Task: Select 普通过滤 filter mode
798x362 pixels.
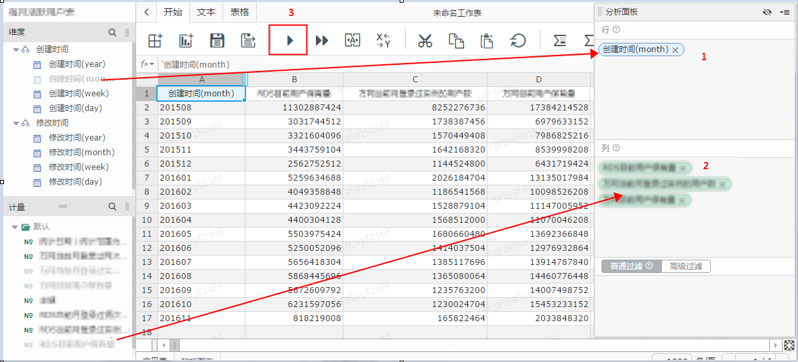Action: pos(632,266)
